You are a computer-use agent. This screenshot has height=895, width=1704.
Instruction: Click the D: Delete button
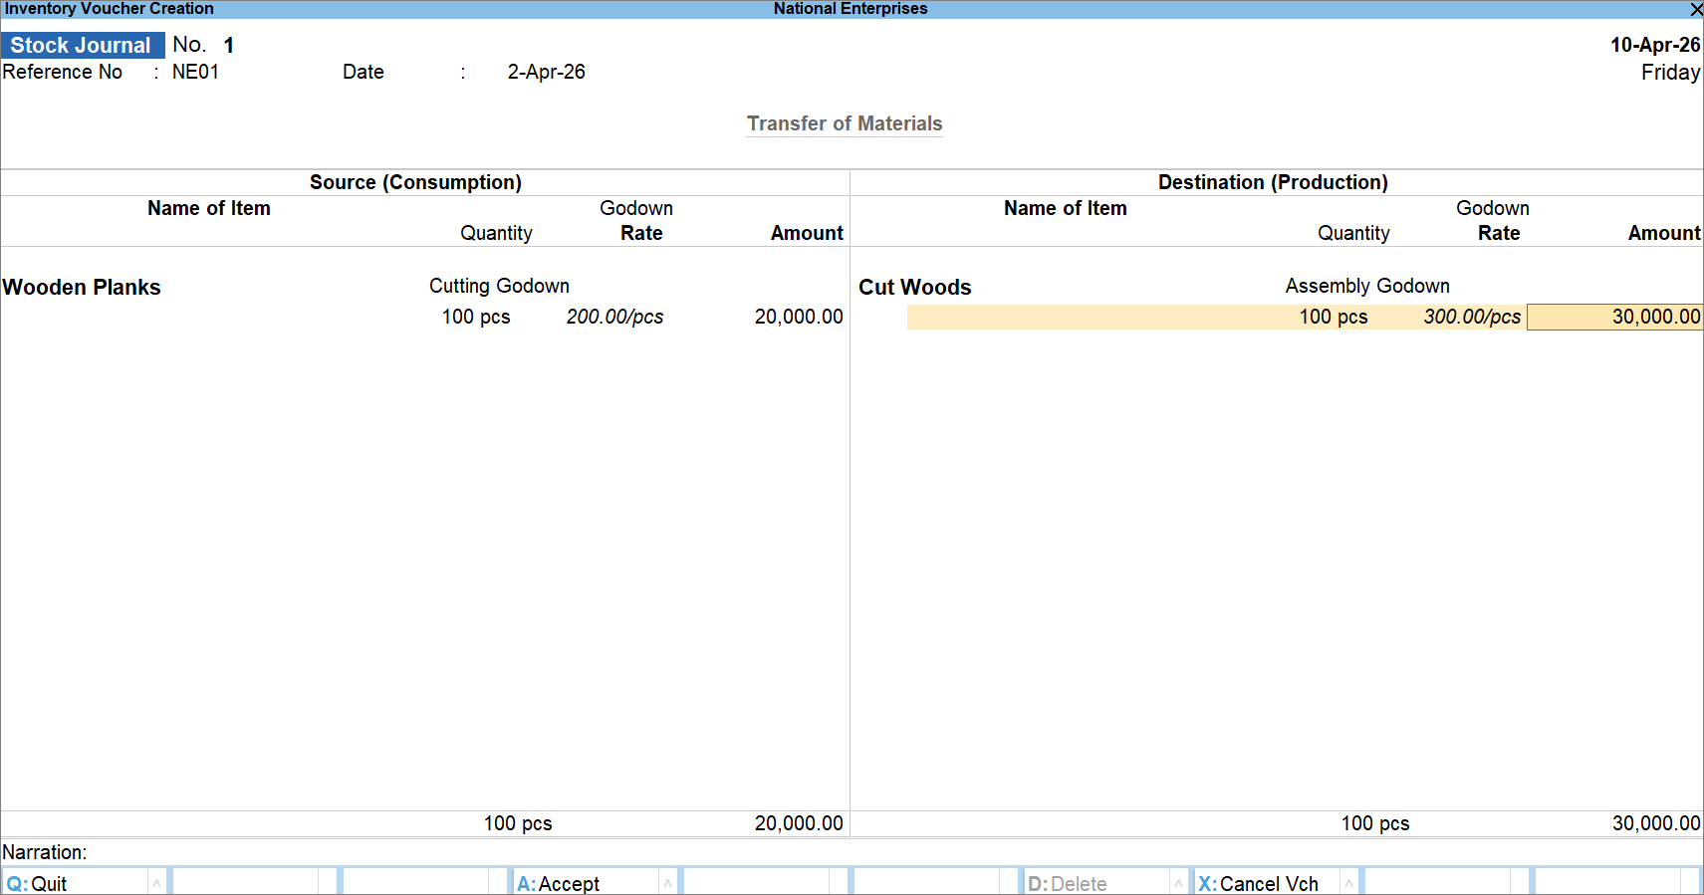coord(1097,883)
